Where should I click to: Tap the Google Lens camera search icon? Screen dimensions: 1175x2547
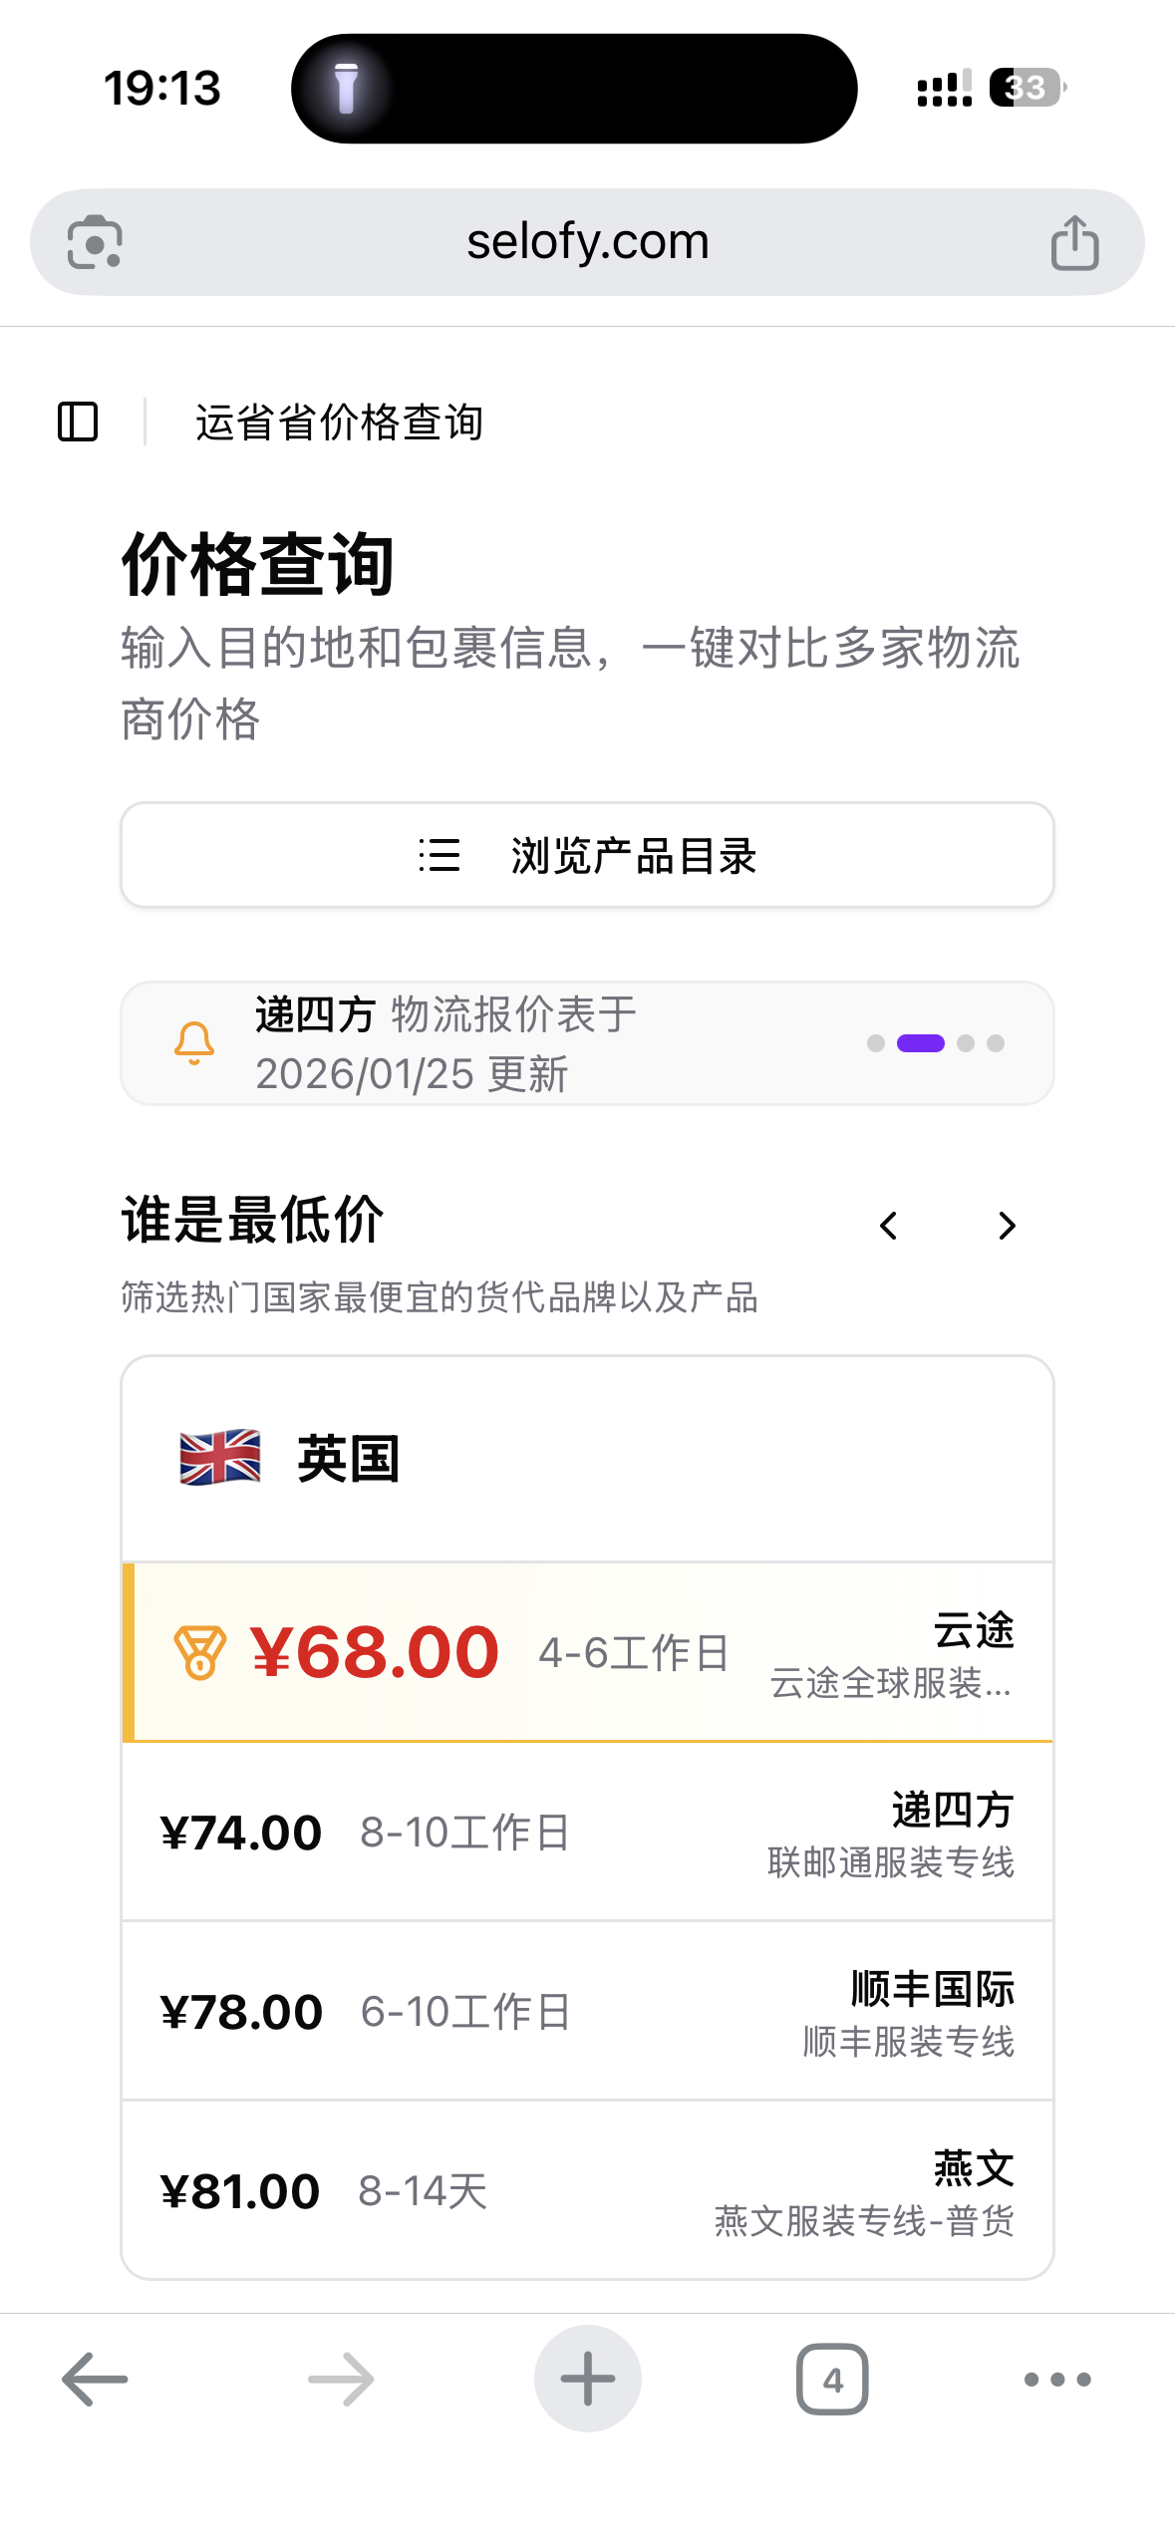pyautogui.click(x=95, y=242)
